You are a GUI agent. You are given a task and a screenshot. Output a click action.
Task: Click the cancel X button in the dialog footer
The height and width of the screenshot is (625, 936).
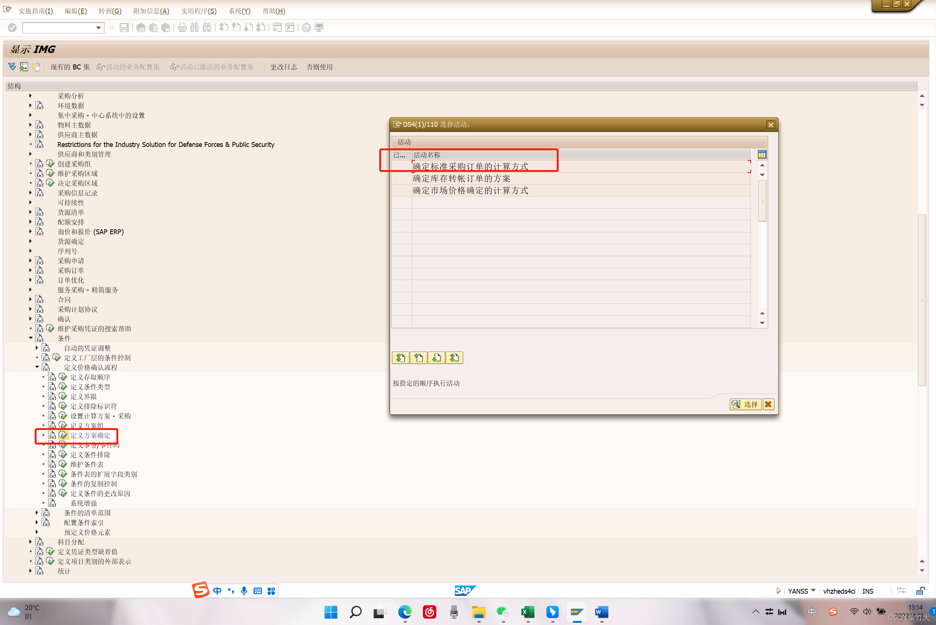[768, 404]
